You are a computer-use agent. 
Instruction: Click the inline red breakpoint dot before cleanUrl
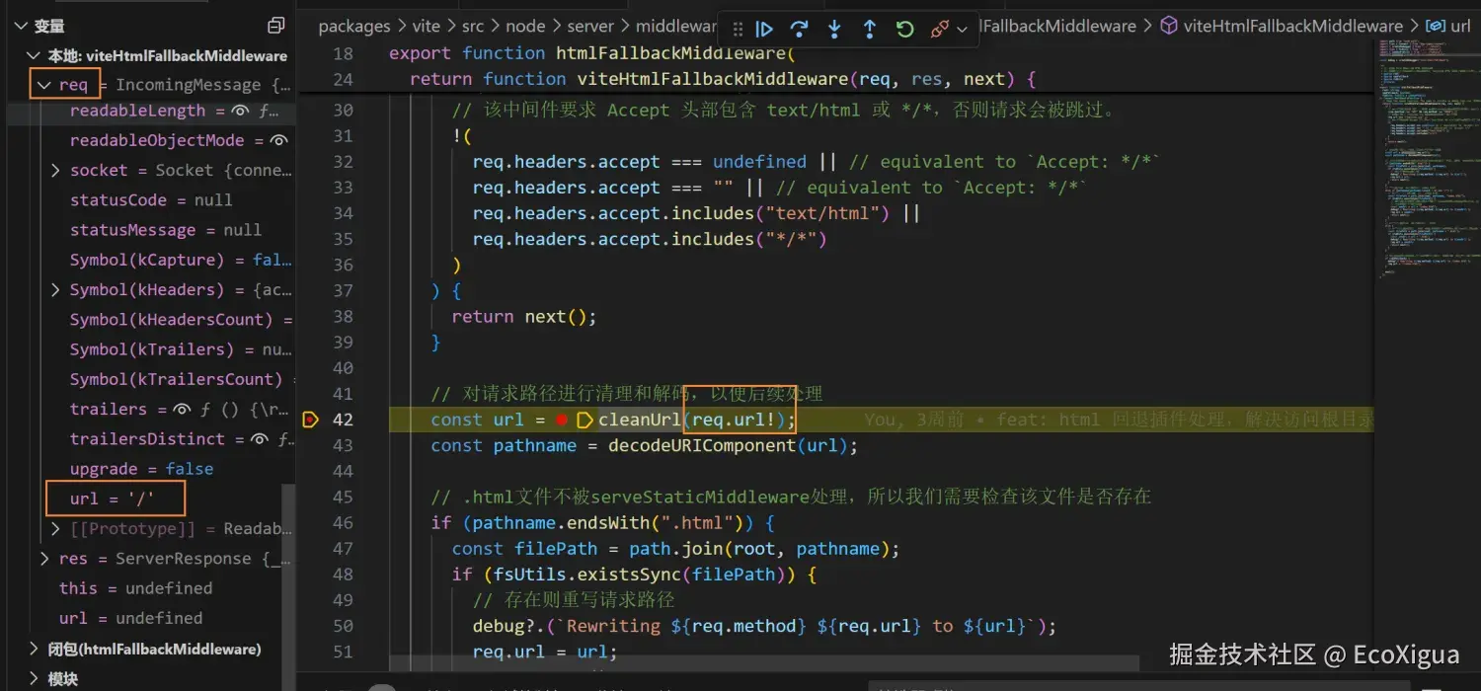(562, 420)
